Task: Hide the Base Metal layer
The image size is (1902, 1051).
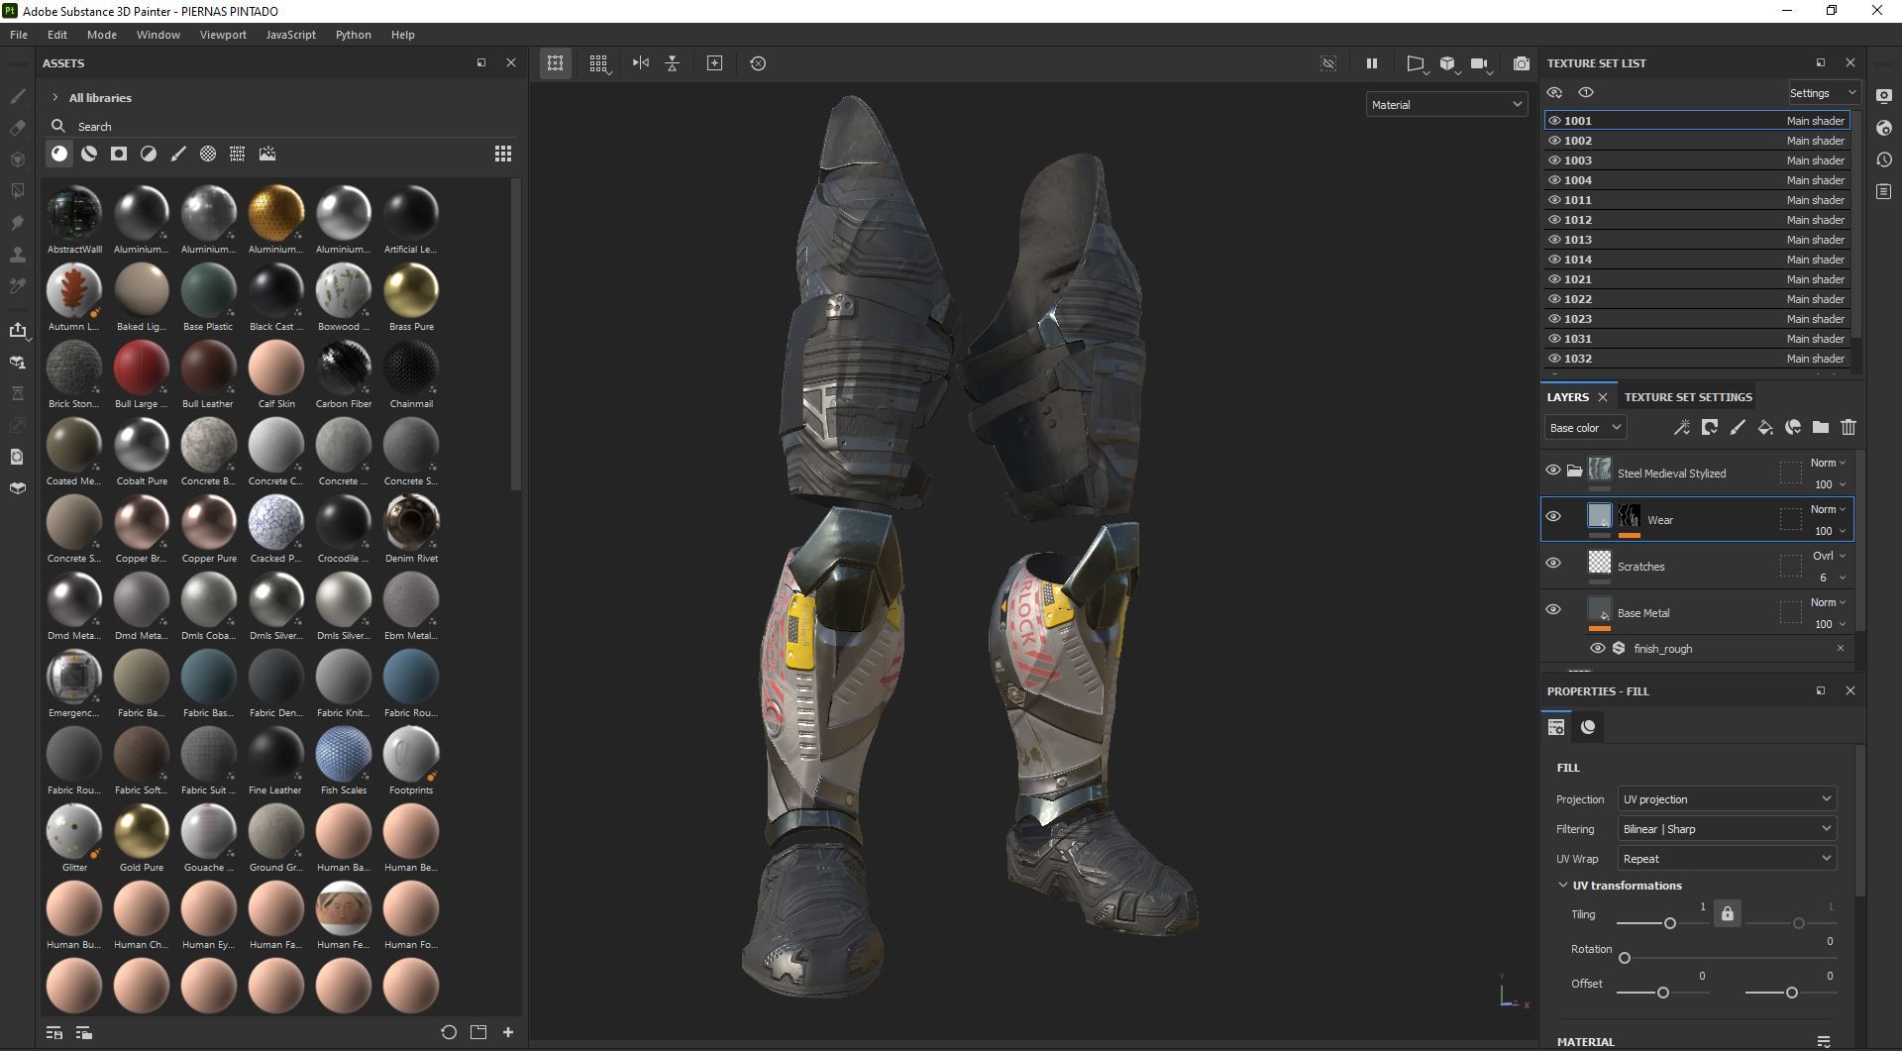Action: [x=1553, y=609]
